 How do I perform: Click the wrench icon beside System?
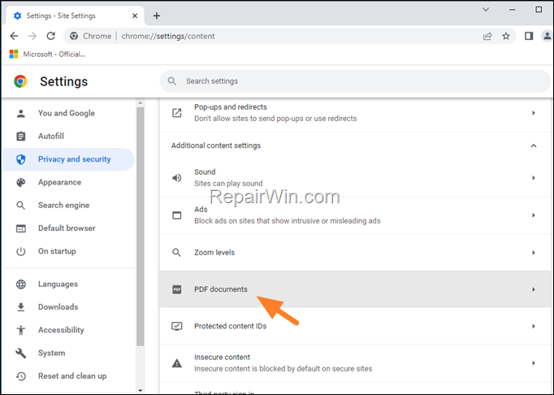click(21, 353)
